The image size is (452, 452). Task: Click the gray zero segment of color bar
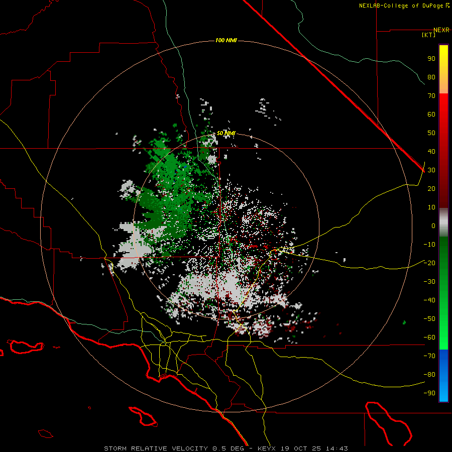point(443,222)
